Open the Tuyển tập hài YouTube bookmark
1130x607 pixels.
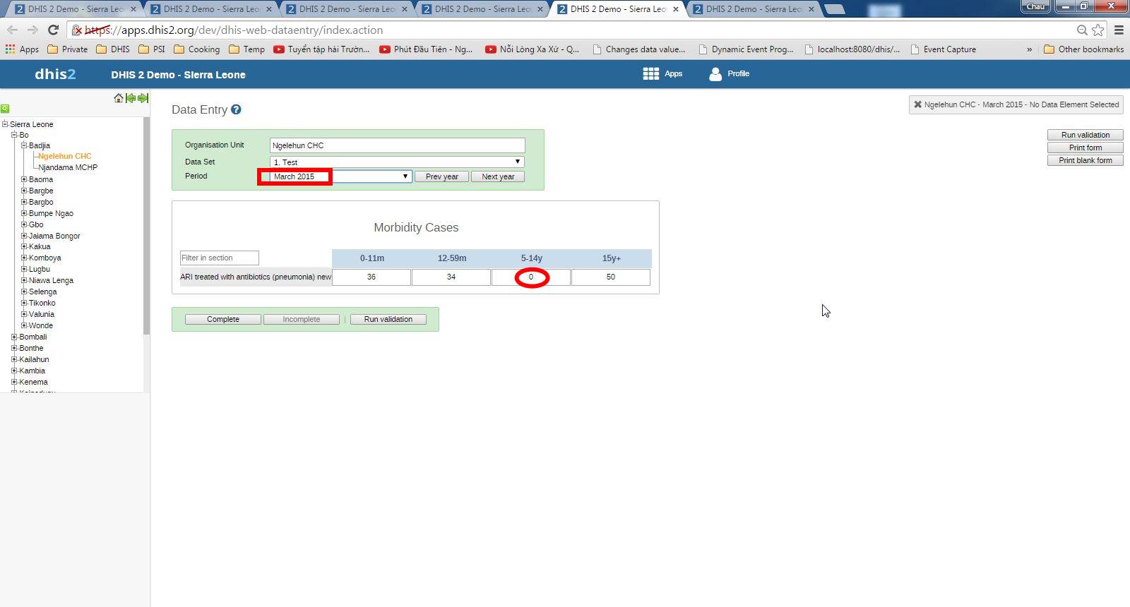(321, 49)
